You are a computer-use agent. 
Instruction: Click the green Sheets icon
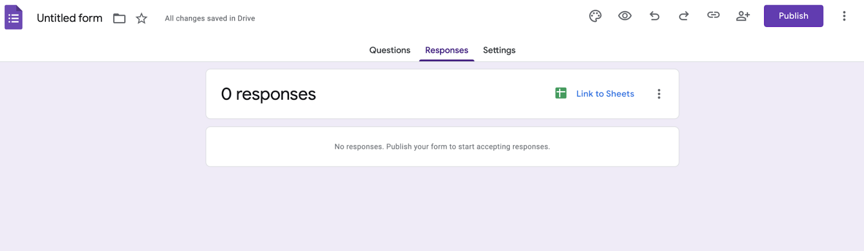click(x=561, y=93)
